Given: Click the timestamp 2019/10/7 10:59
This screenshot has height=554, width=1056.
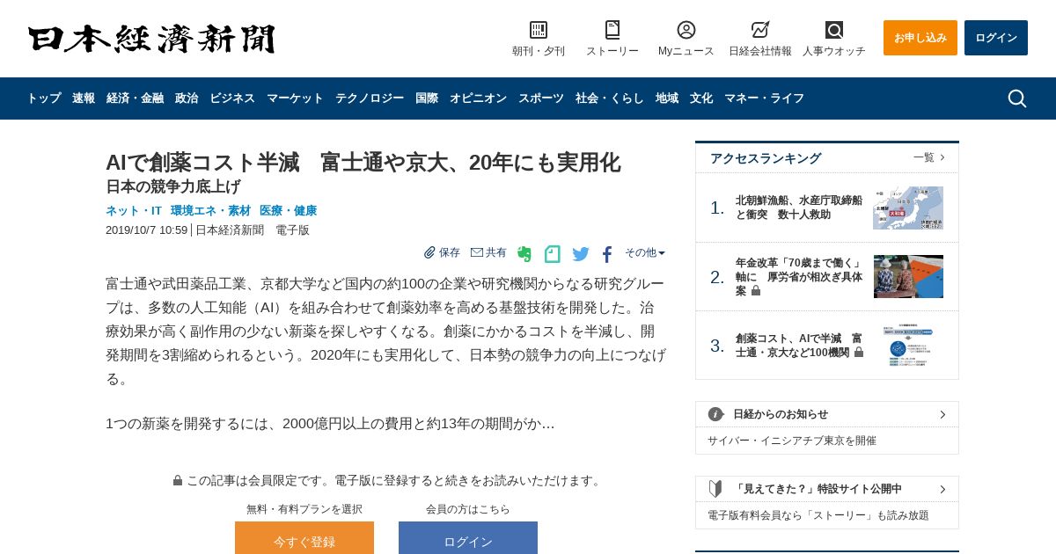Looking at the screenshot, I should [x=147, y=230].
